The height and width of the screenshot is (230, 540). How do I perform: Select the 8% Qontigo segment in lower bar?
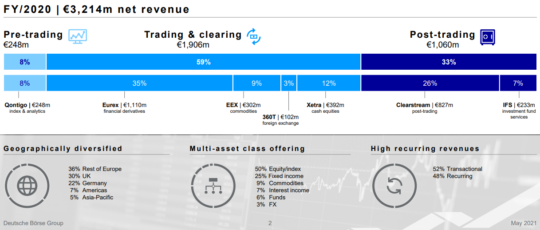(x=24, y=83)
